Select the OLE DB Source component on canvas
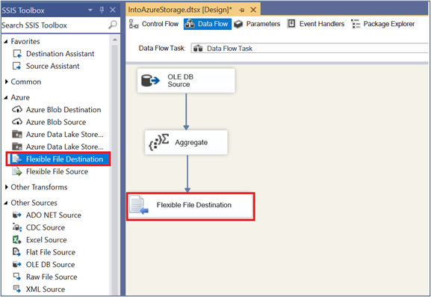431x297 pixels. point(186,81)
